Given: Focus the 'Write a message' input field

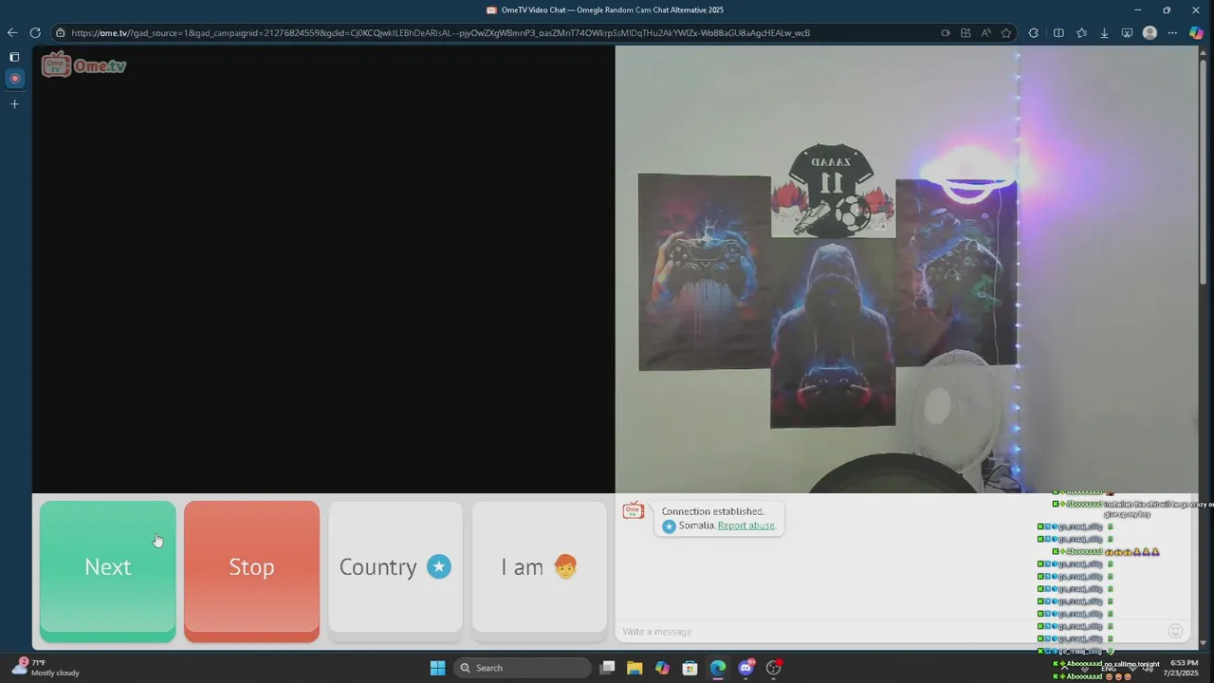Looking at the screenshot, I should (x=892, y=632).
